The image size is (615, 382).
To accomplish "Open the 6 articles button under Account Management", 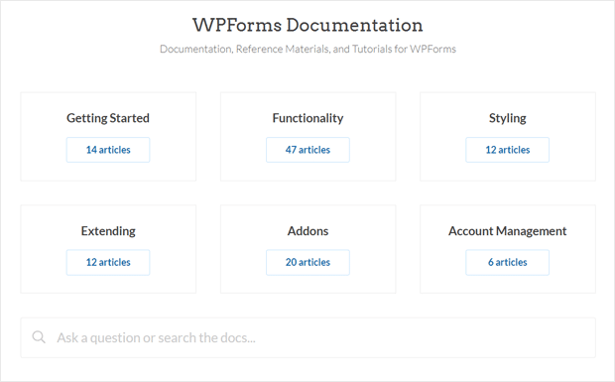I will [x=507, y=262].
